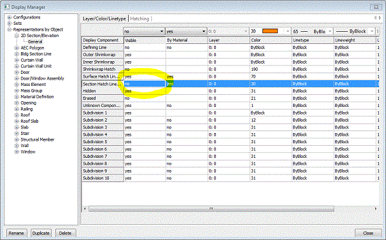Click the Display Component column header
This screenshot has height=240, width=386.
pyautogui.click(x=103, y=40)
